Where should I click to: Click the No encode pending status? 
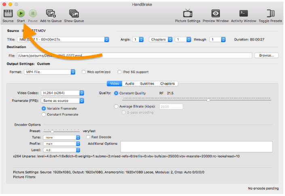click(263, 188)
